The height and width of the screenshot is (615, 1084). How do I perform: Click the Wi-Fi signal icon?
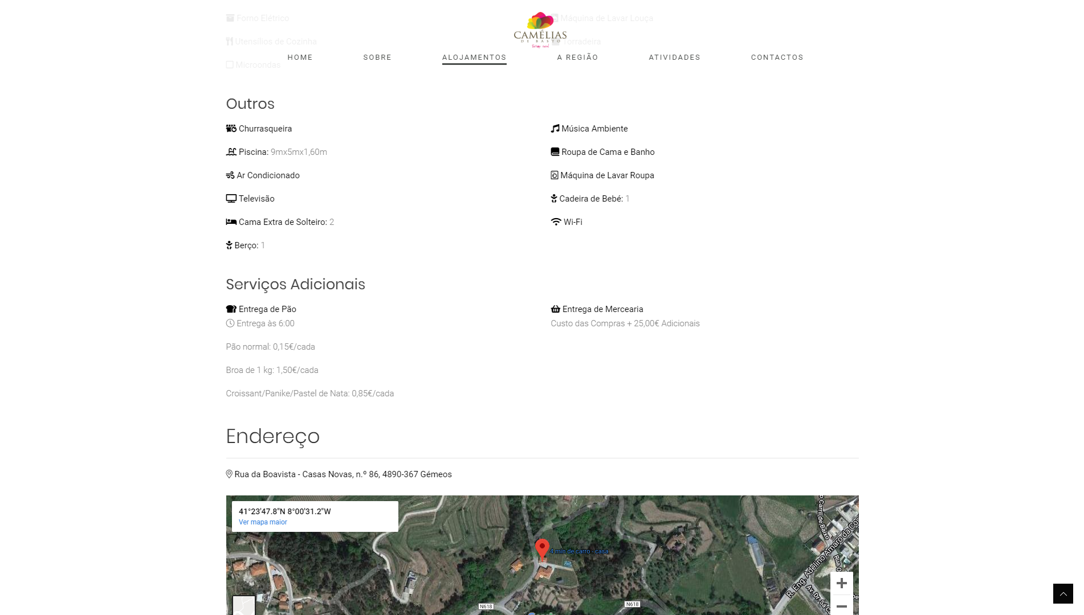pyautogui.click(x=556, y=222)
